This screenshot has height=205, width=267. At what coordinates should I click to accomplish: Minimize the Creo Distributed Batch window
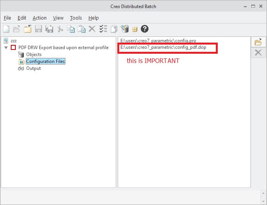[245, 7]
